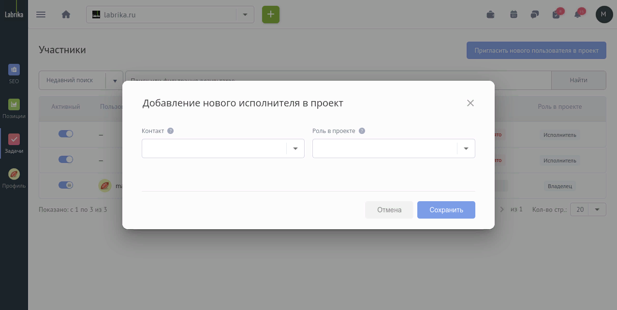This screenshot has width=617, height=310.
Task: Click the green plus add project button
Action: [x=271, y=15]
